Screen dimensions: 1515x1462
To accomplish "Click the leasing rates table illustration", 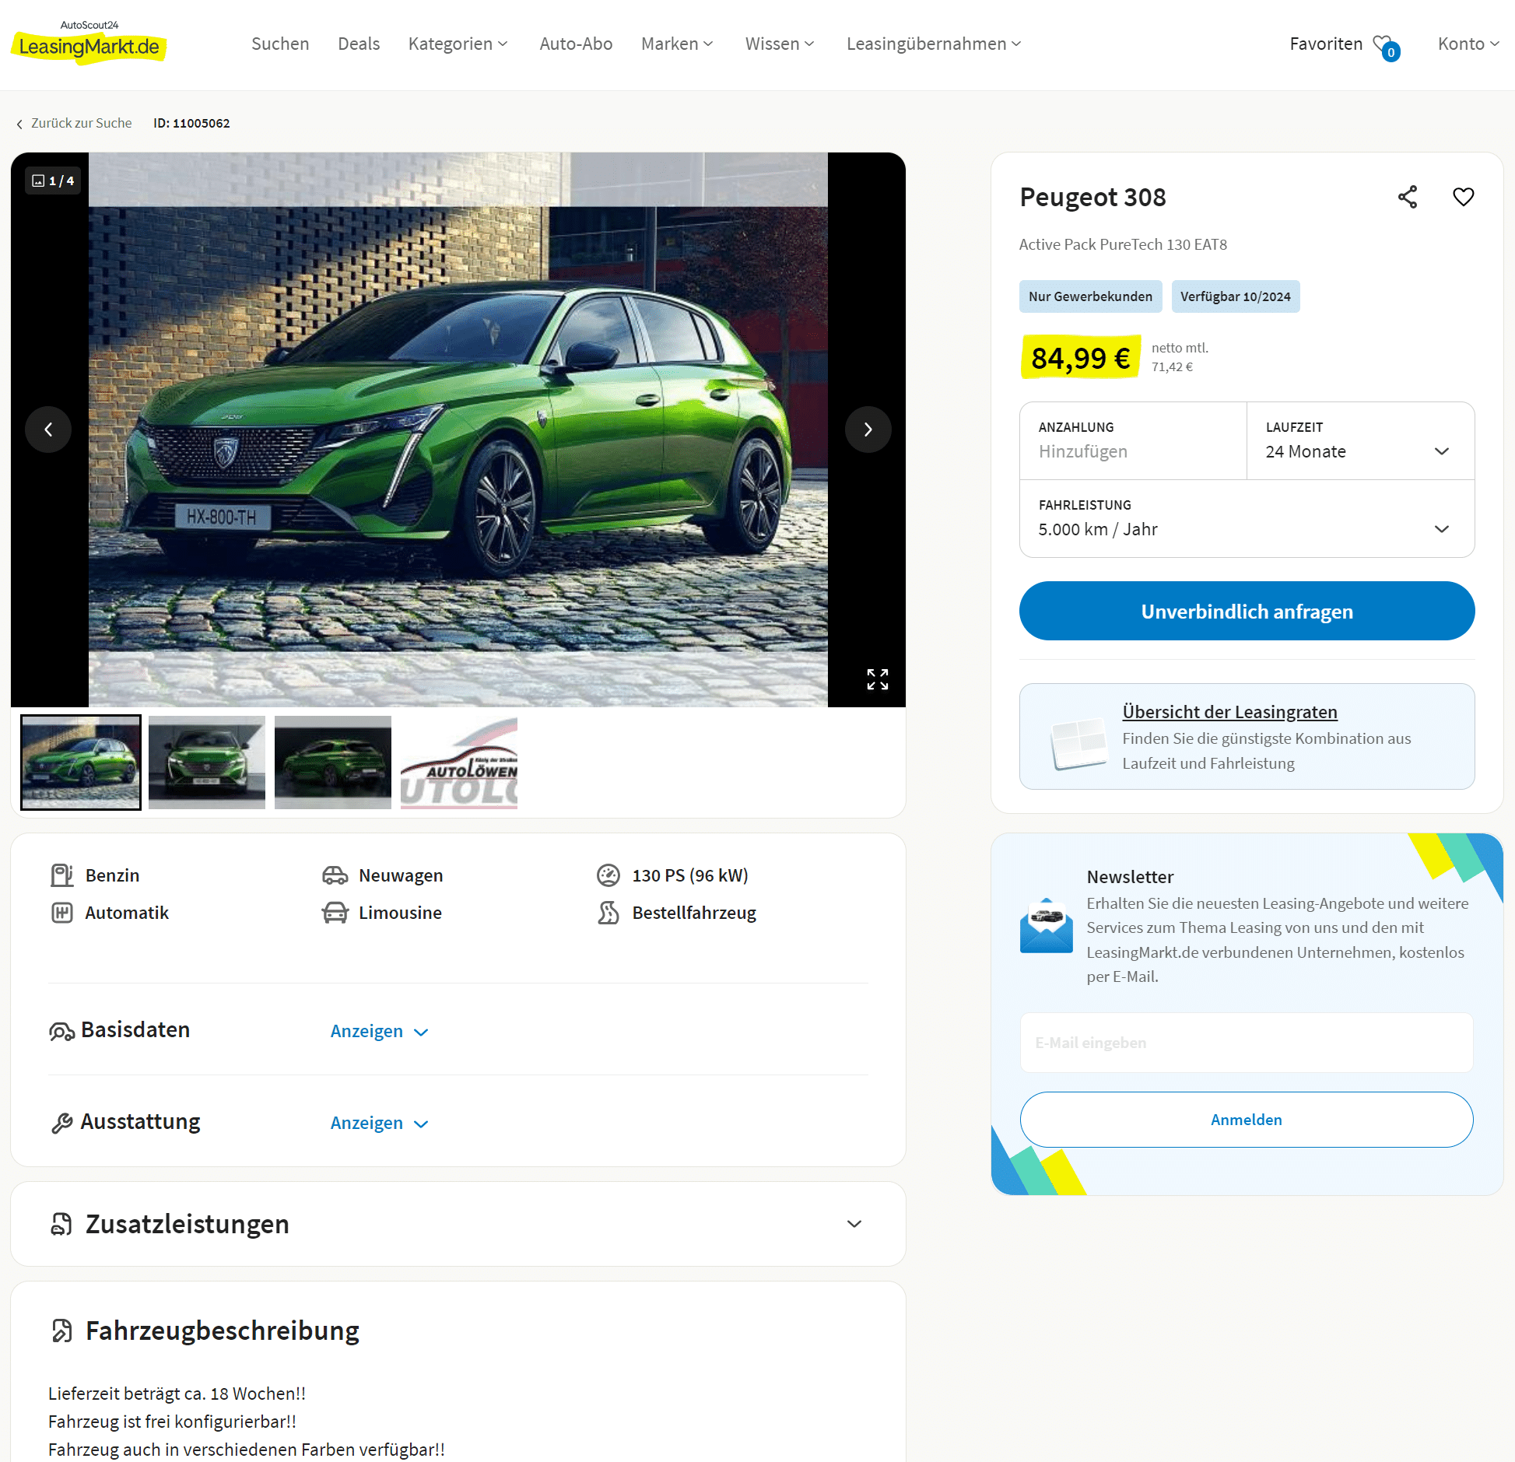I will pyautogui.click(x=1078, y=744).
